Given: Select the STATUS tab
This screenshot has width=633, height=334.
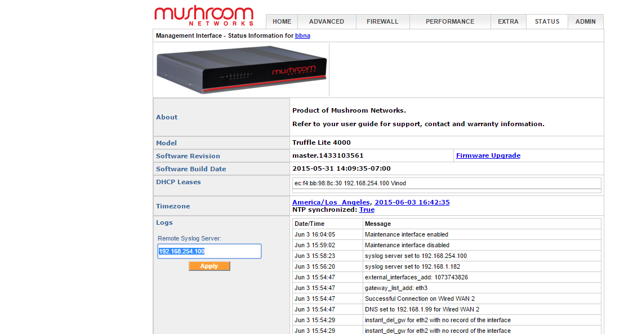Looking at the screenshot, I should coord(547,22).
